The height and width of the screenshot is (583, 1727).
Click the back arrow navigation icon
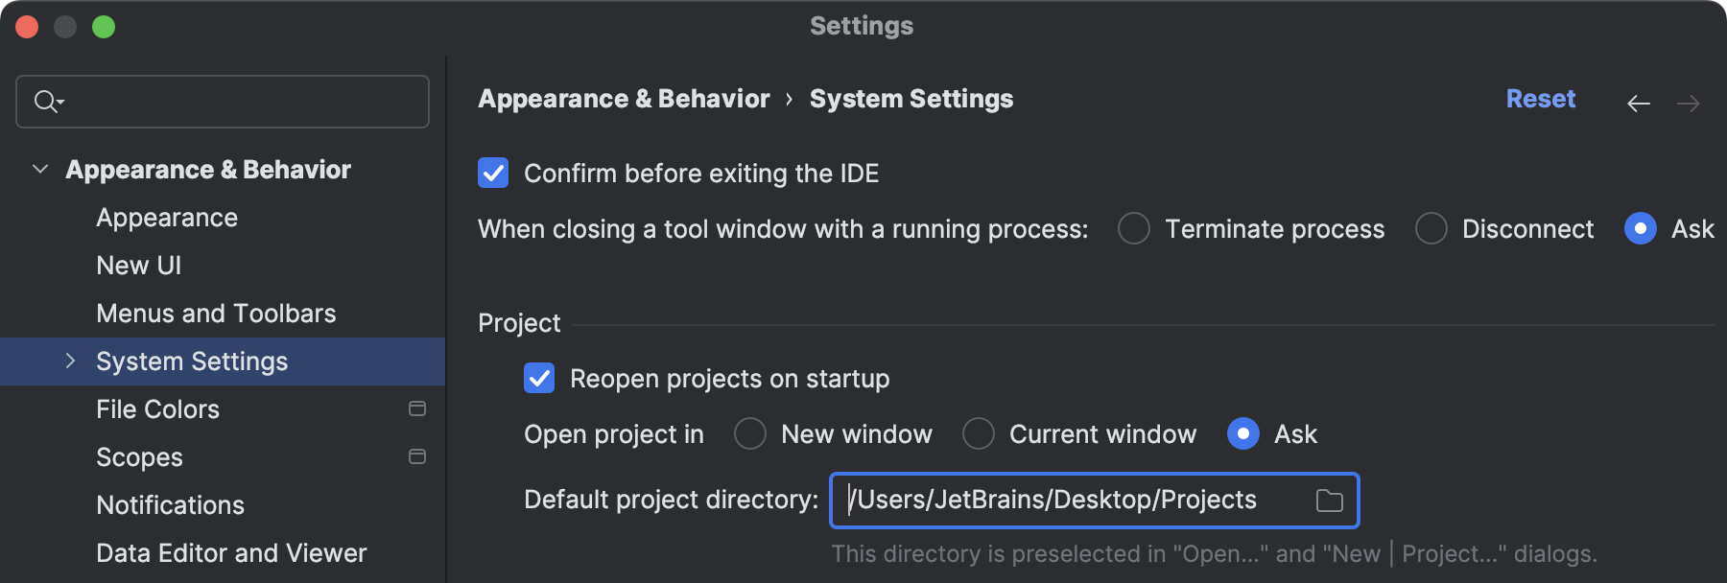tap(1638, 103)
